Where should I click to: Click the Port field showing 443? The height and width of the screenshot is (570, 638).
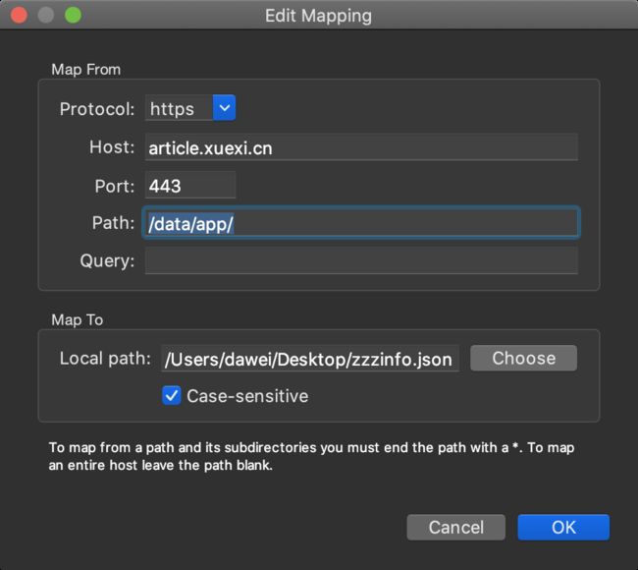click(190, 186)
